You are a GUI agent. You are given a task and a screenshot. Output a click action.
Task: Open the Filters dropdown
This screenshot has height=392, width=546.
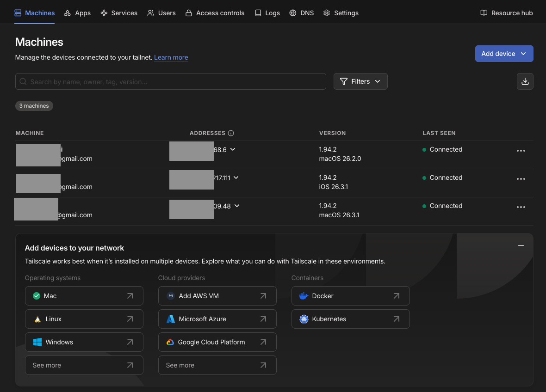click(x=360, y=81)
